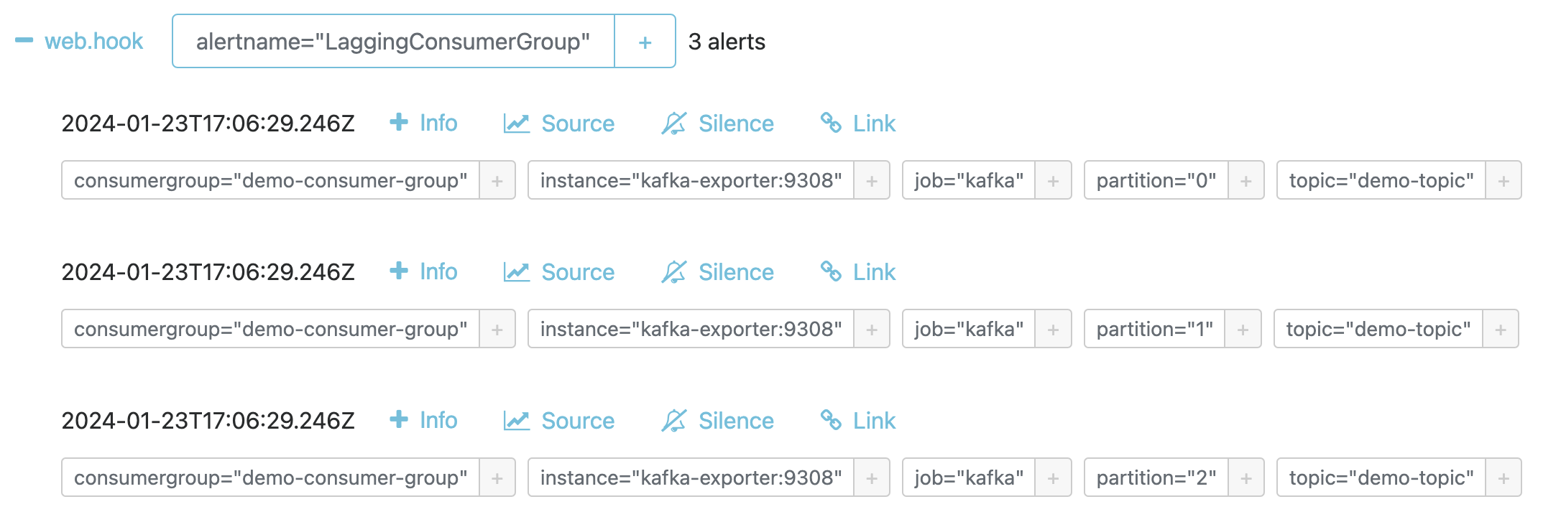The height and width of the screenshot is (517, 1561).
Task: Add alertname LaggingConsumerGroup to filter
Action: [645, 42]
